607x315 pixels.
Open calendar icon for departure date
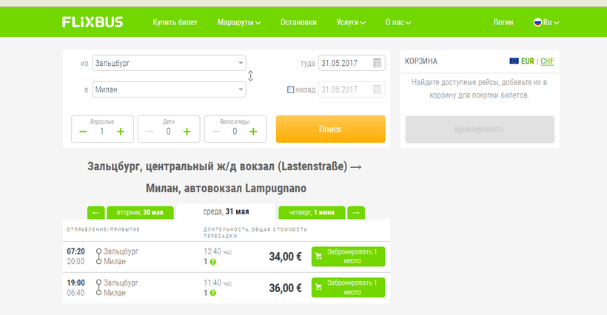(x=378, y=63)
